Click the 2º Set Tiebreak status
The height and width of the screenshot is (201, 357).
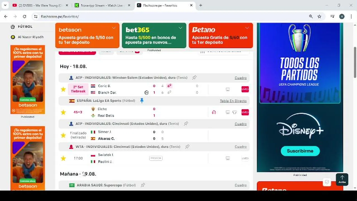click(78, 89)
